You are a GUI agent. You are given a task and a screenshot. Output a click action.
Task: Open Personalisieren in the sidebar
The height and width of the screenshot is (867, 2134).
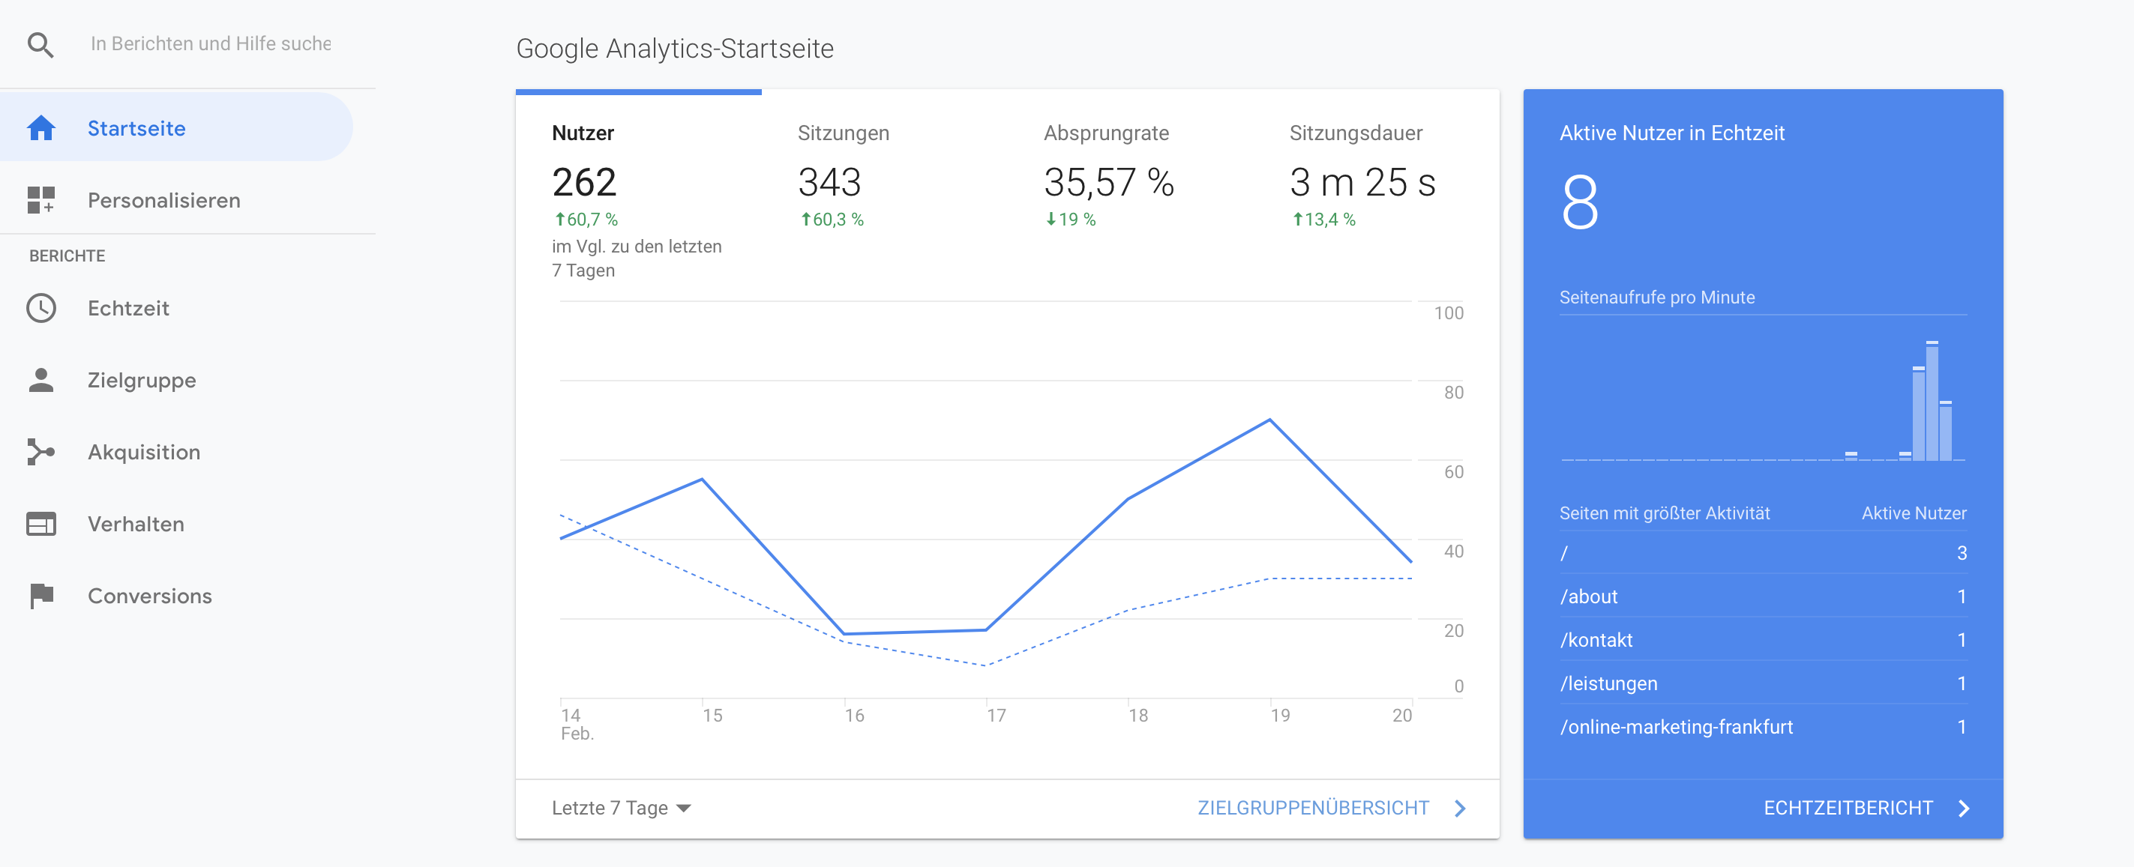[x=176, y=200]
